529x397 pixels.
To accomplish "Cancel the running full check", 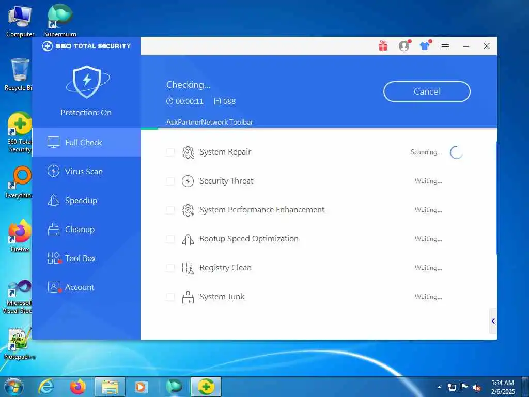I will (x=427, y=91).
